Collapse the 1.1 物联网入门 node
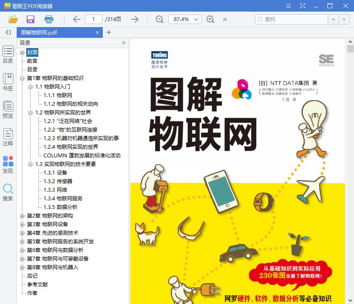 coord(30,87)
